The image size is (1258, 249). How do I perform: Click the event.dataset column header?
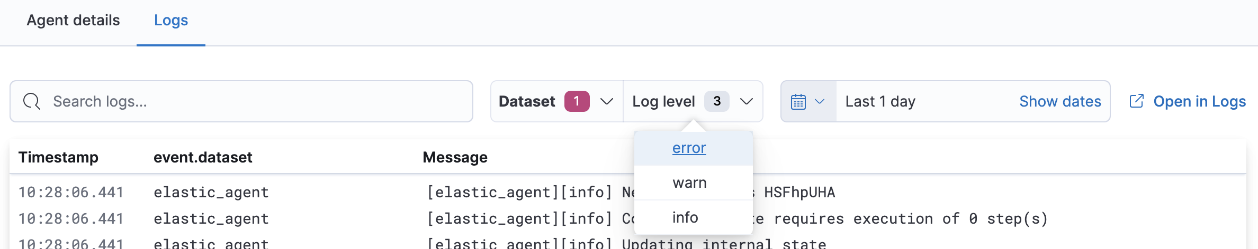[203, 157]
